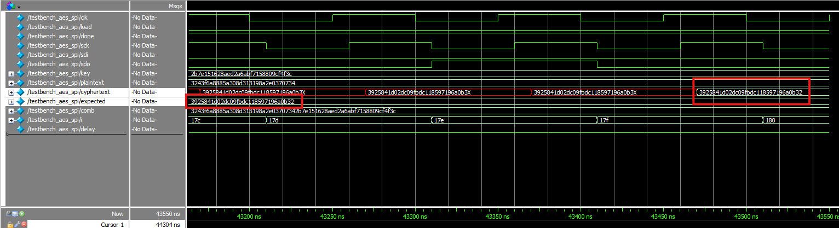The image size is (839, 228).
Task: Toggle the Cursor 1 lock icon
Action: tap(9, 224)
